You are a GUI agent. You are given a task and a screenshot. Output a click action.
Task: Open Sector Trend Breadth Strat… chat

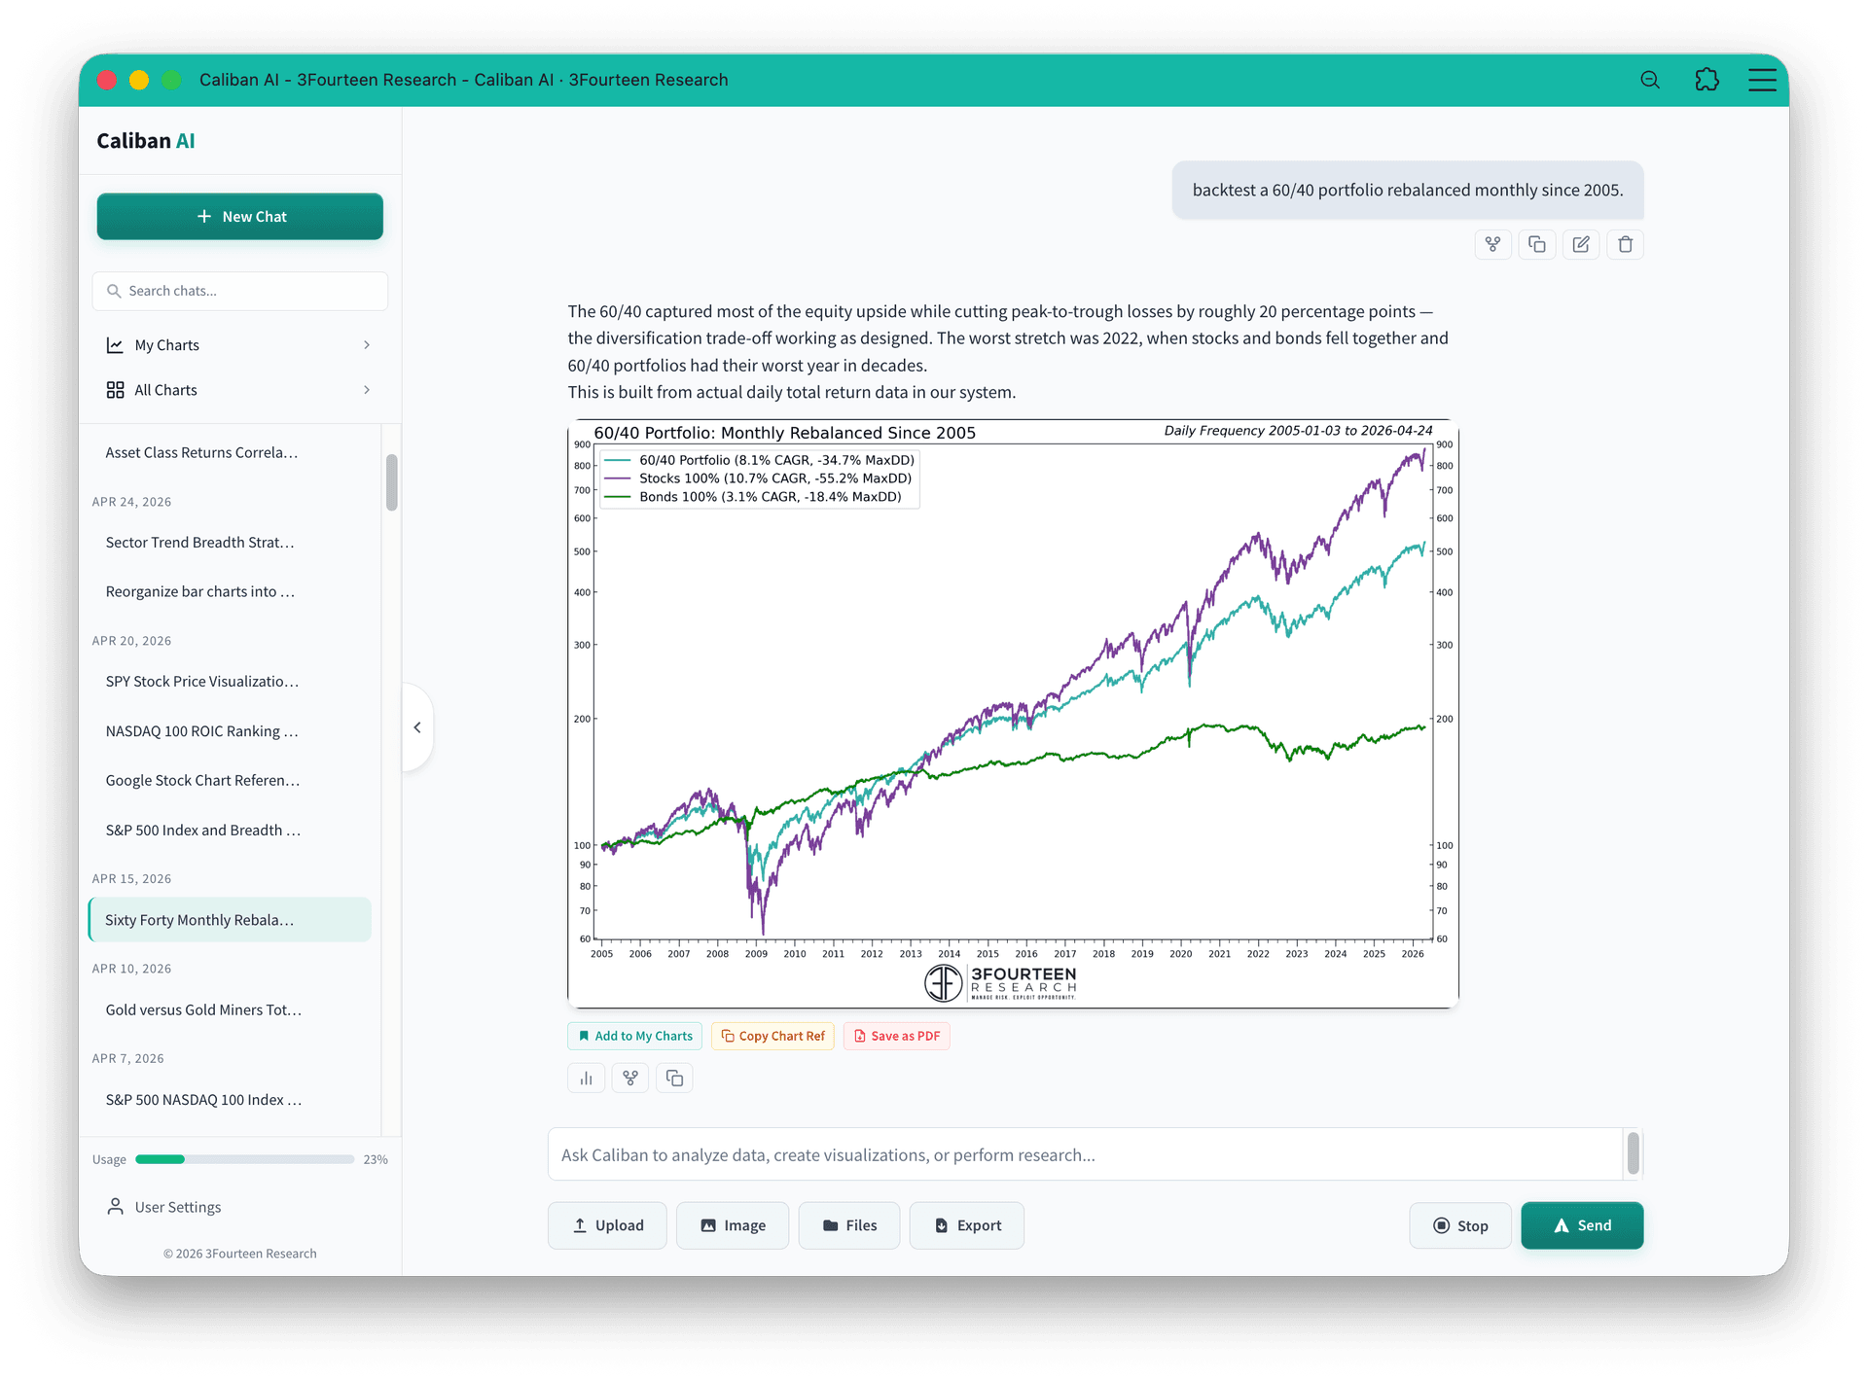click(230, 543)
